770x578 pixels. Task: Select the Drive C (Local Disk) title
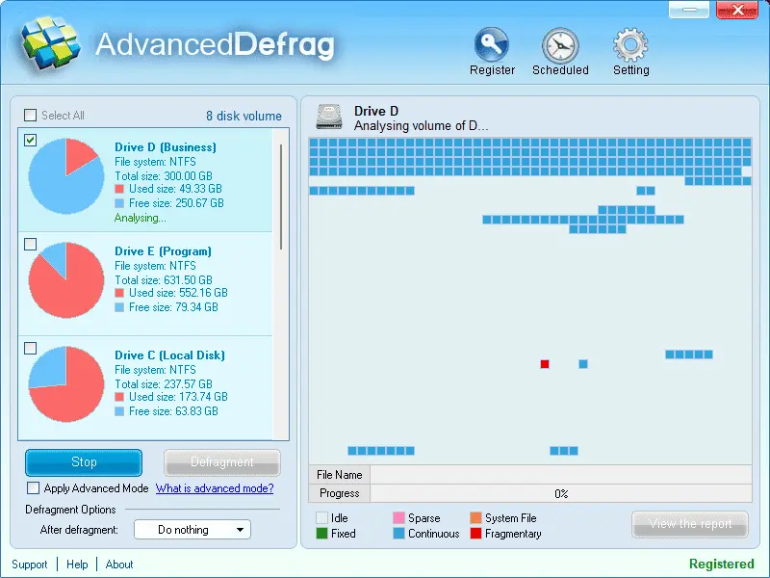pos(170,355)
